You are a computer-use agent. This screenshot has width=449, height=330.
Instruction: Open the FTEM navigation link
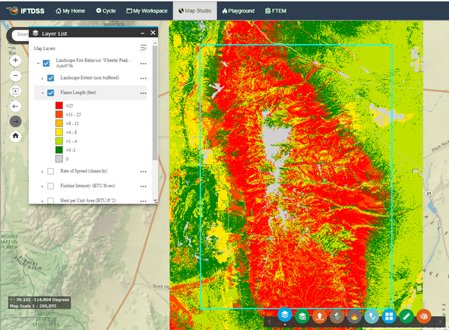pos(275,11)
